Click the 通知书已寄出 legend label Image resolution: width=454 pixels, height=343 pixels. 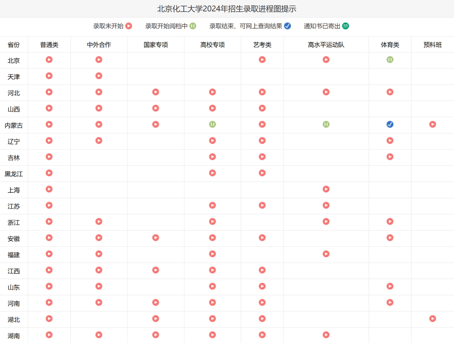pos(322,26)
